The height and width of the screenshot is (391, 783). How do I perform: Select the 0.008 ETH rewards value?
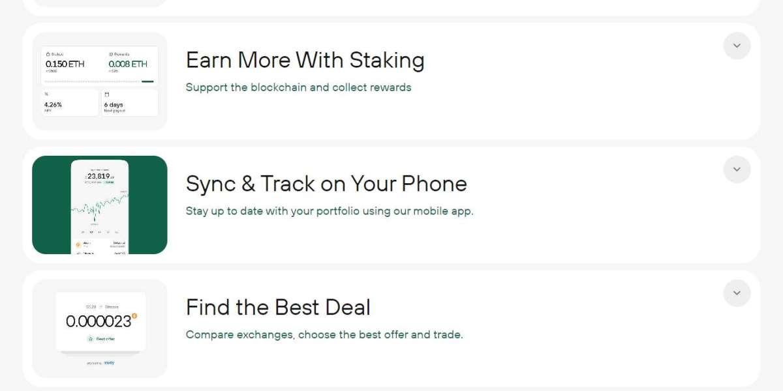coord(128,65)
